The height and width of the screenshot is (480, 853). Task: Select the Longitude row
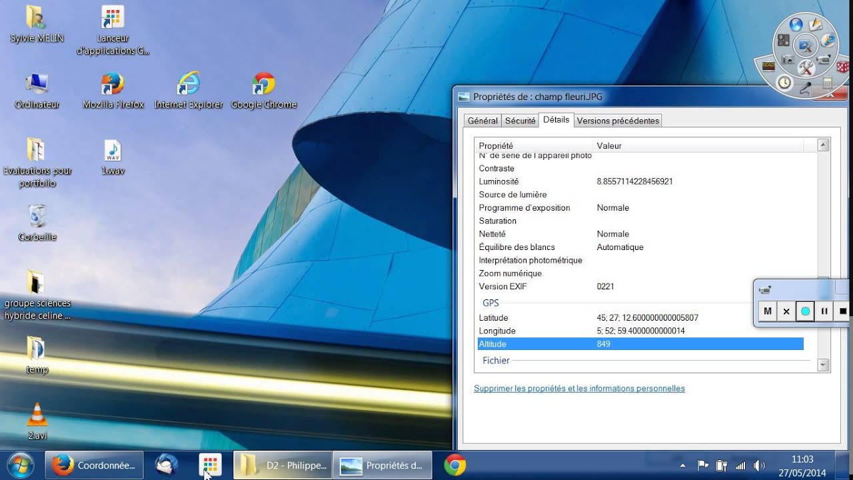tap(640, 331)
